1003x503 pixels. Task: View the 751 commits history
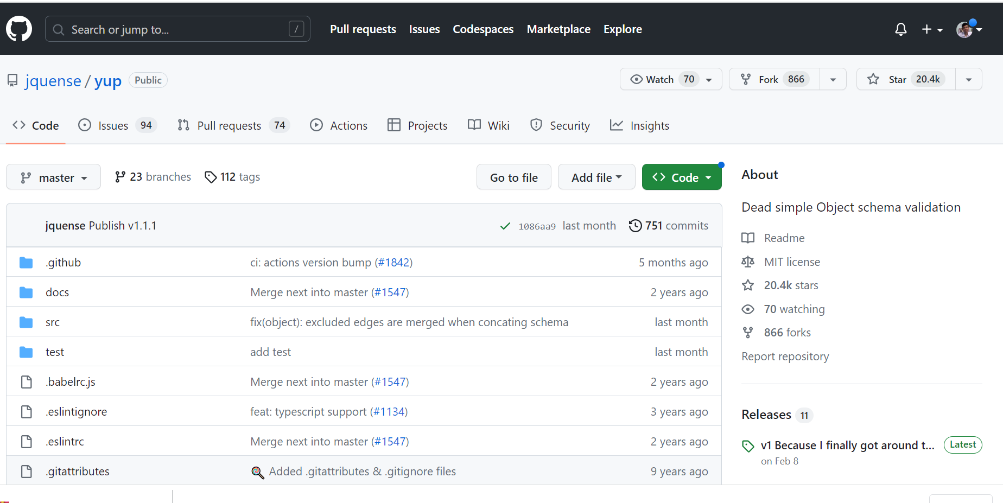(x=669, y=226)
